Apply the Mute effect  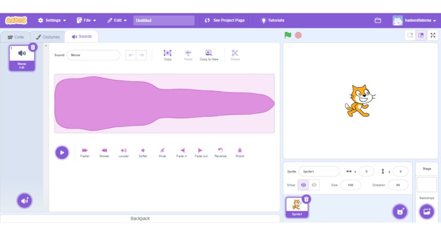162,153
